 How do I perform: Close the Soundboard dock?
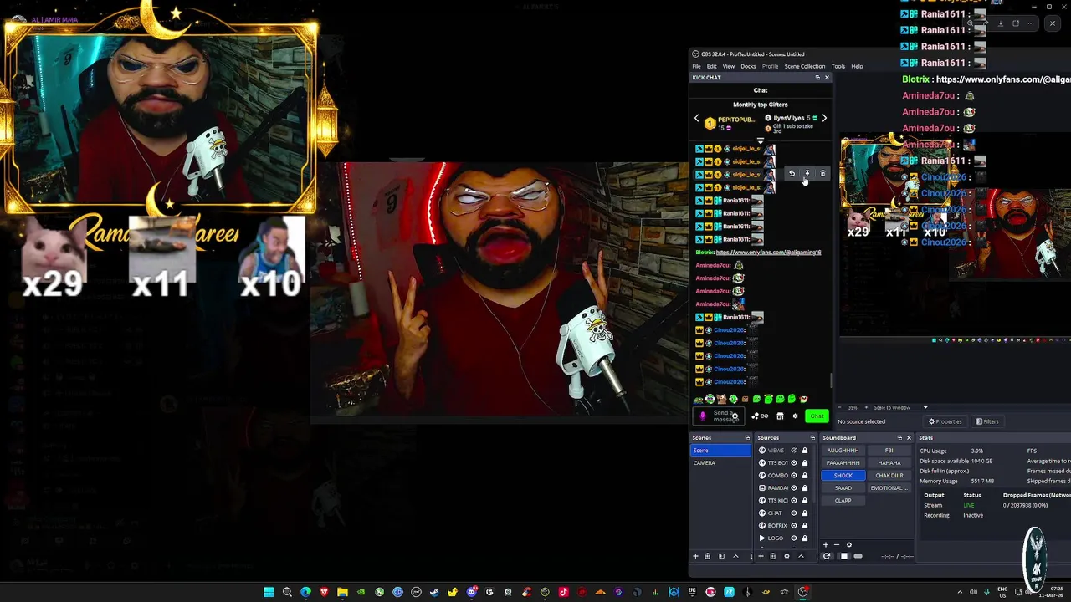click(x=909, y=437)
